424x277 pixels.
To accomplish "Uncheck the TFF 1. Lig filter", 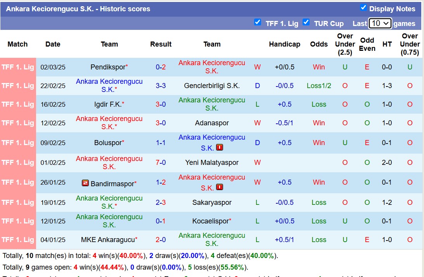I will pos(258,23).
